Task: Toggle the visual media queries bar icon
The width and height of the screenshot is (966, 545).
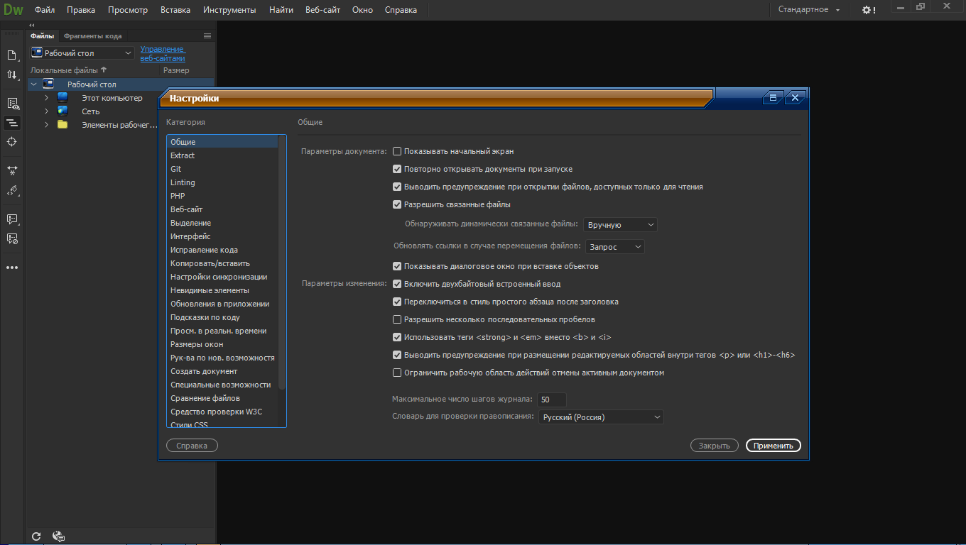Action: tap(12, 123)
